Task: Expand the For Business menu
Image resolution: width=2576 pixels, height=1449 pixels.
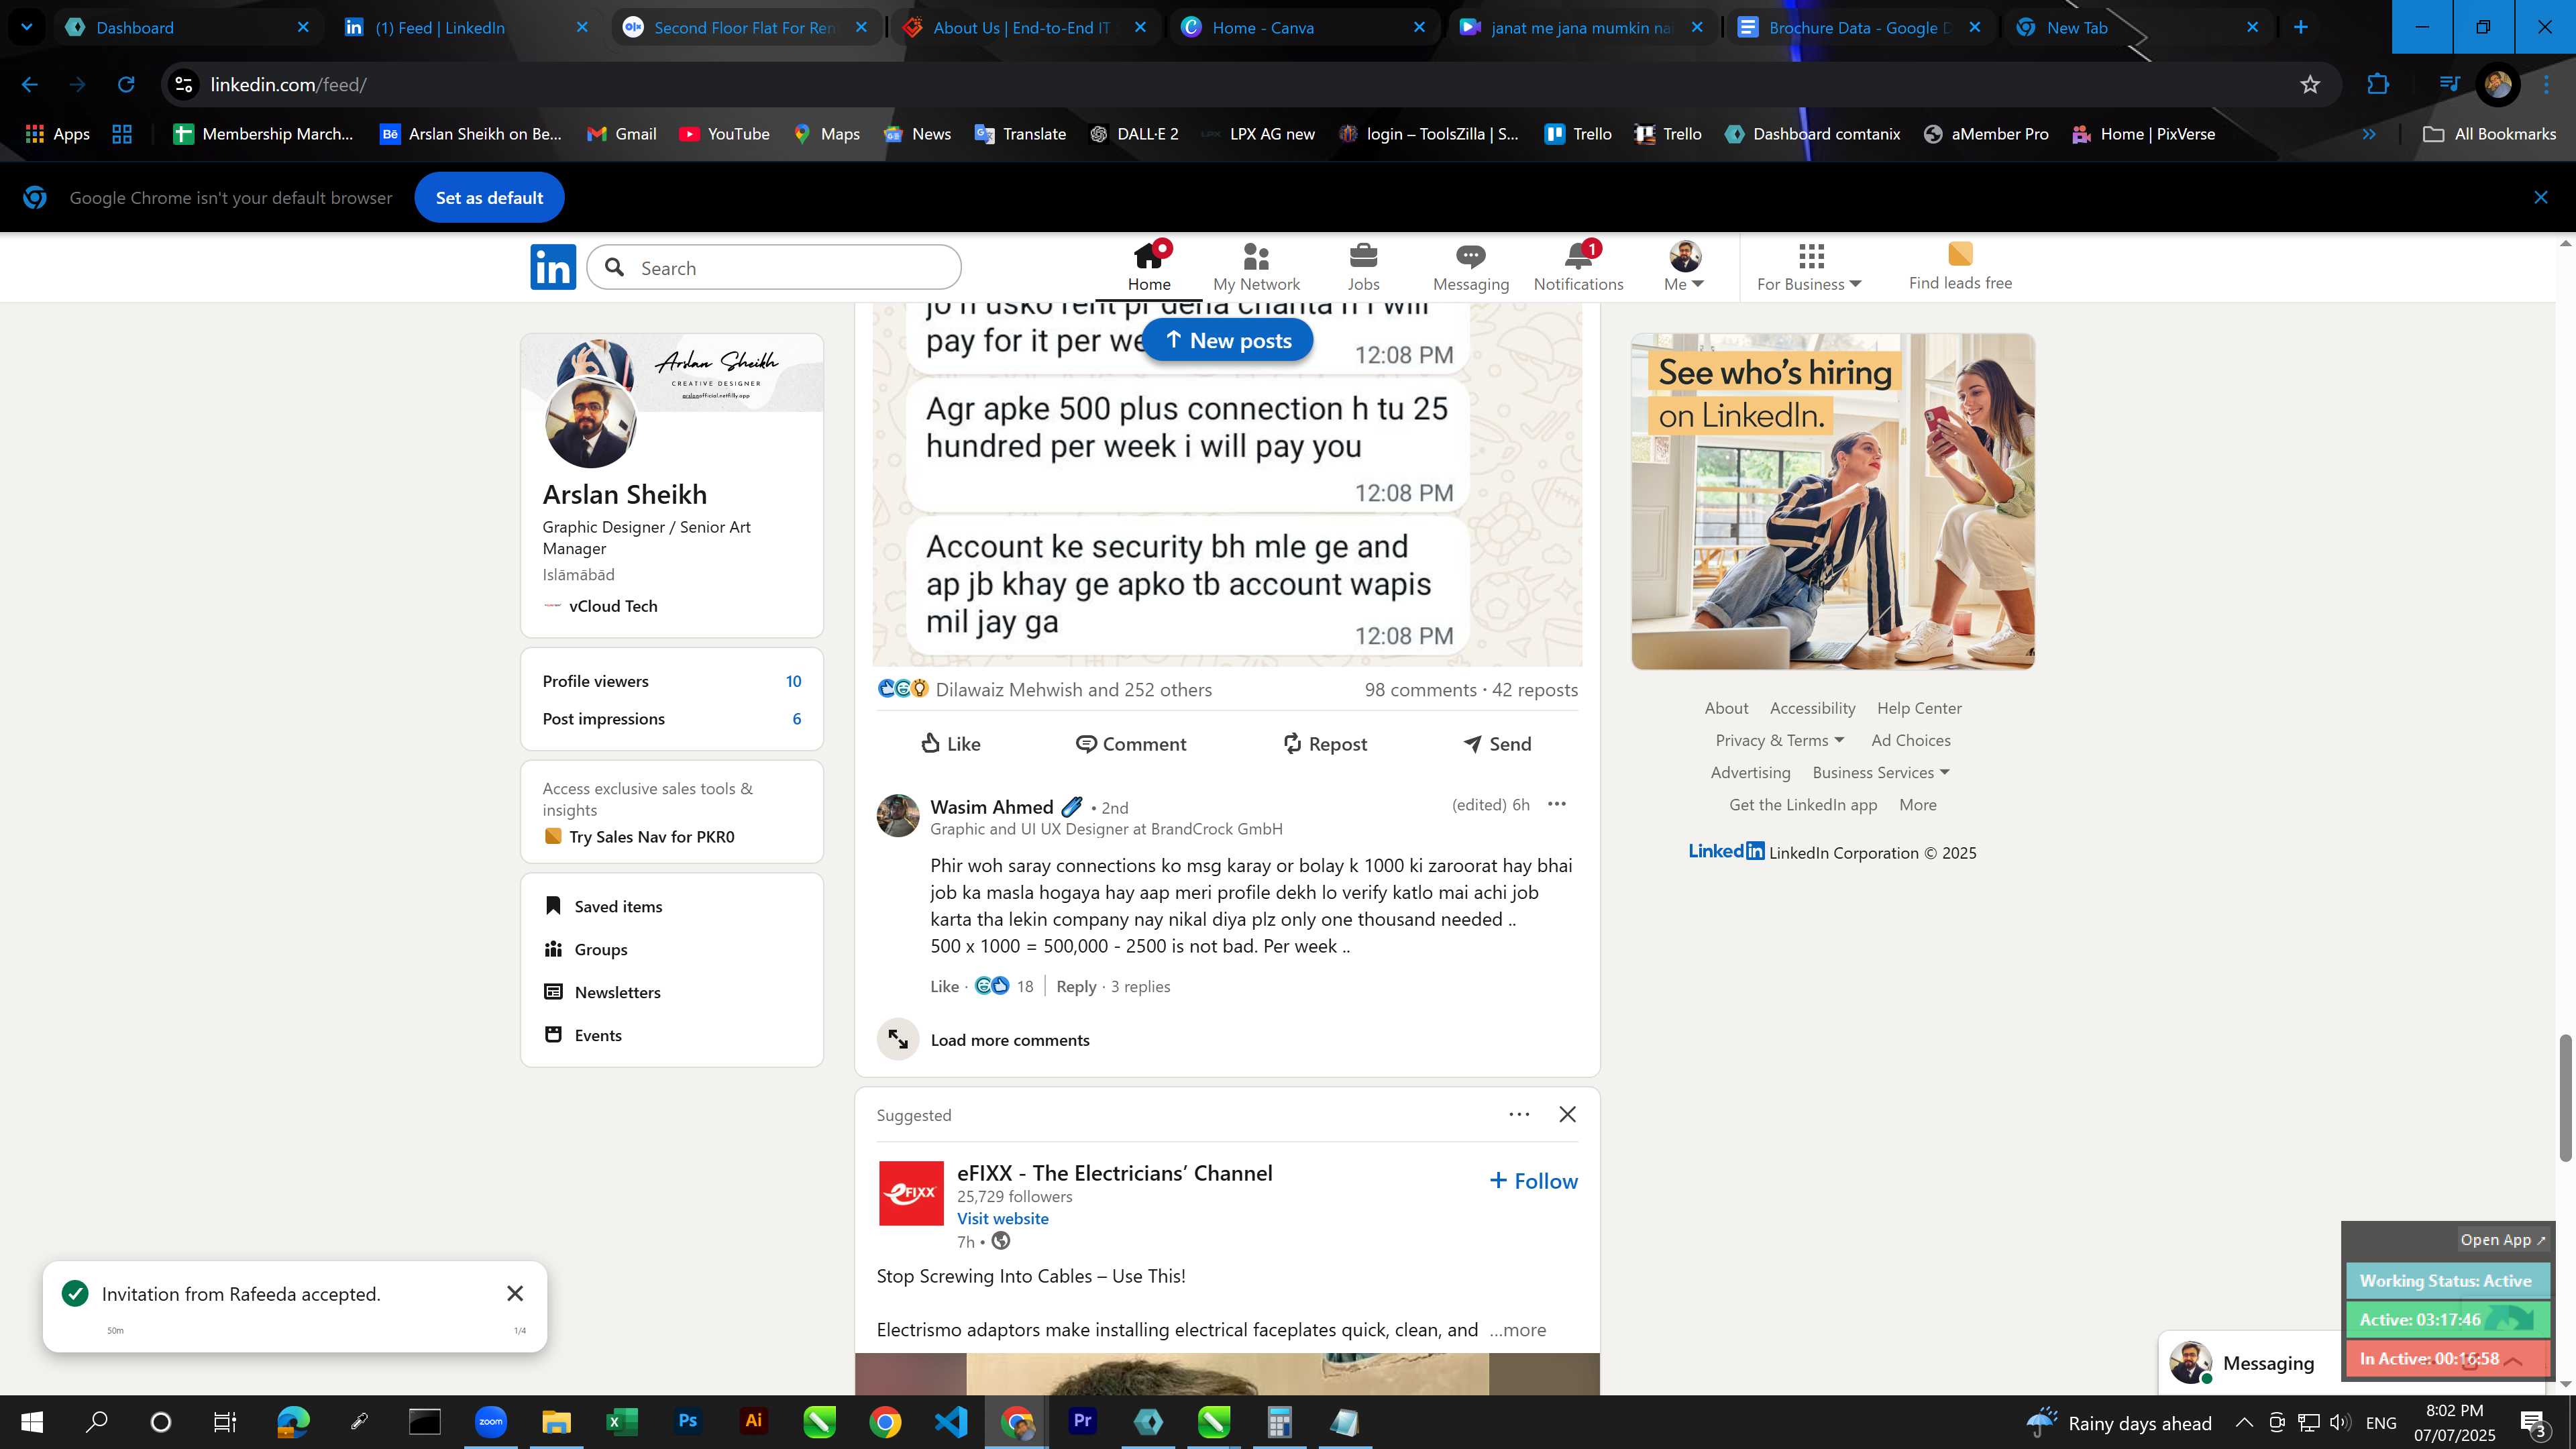Action: 1809,267
